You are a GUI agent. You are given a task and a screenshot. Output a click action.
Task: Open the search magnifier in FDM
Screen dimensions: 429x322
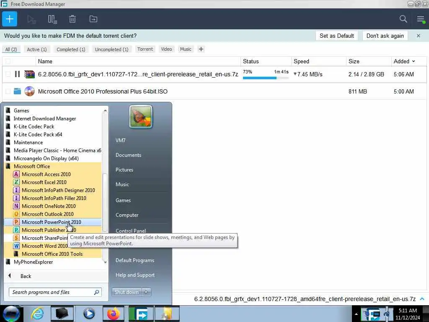(x=403, y=19)
